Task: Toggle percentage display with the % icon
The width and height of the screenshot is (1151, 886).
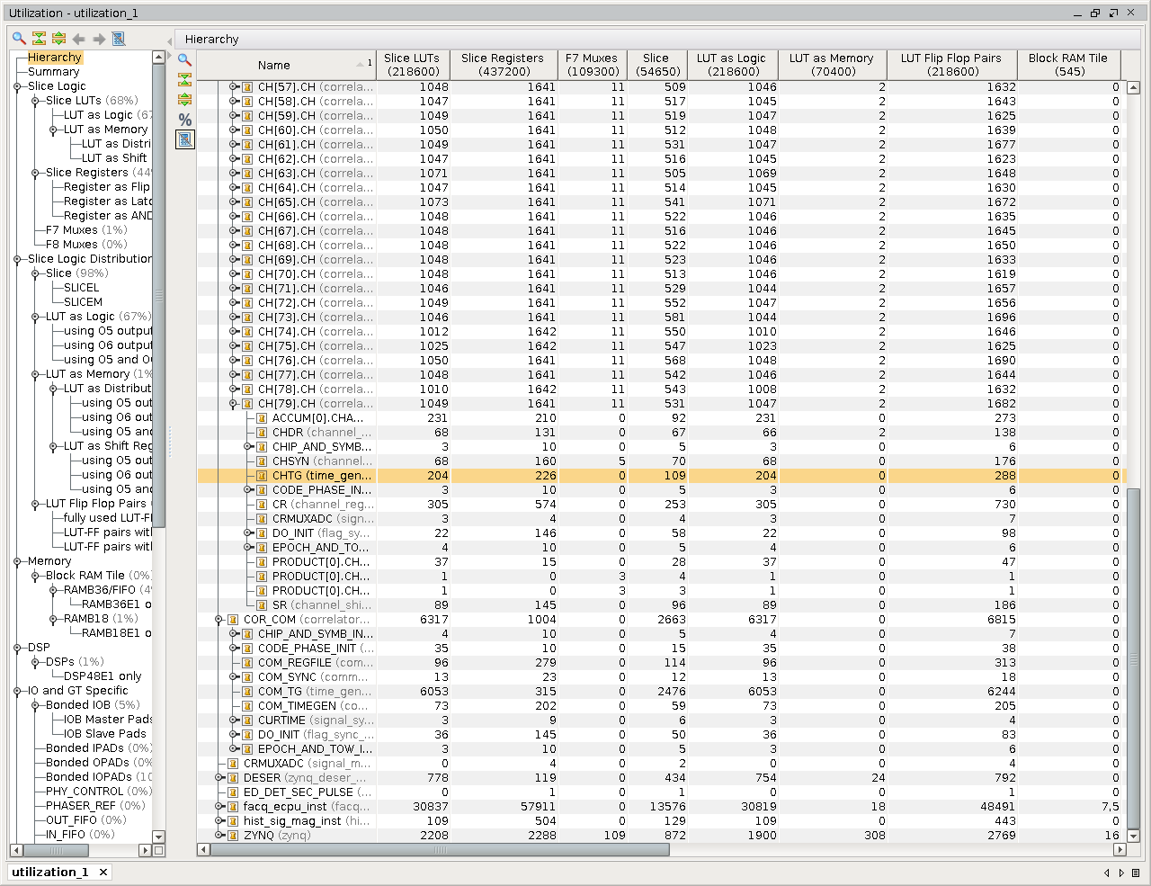Action: click(184, 120)
